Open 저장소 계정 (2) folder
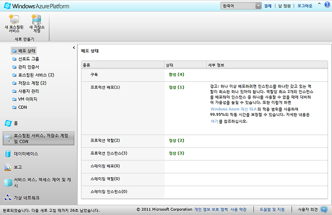 (x=29, y=83)
